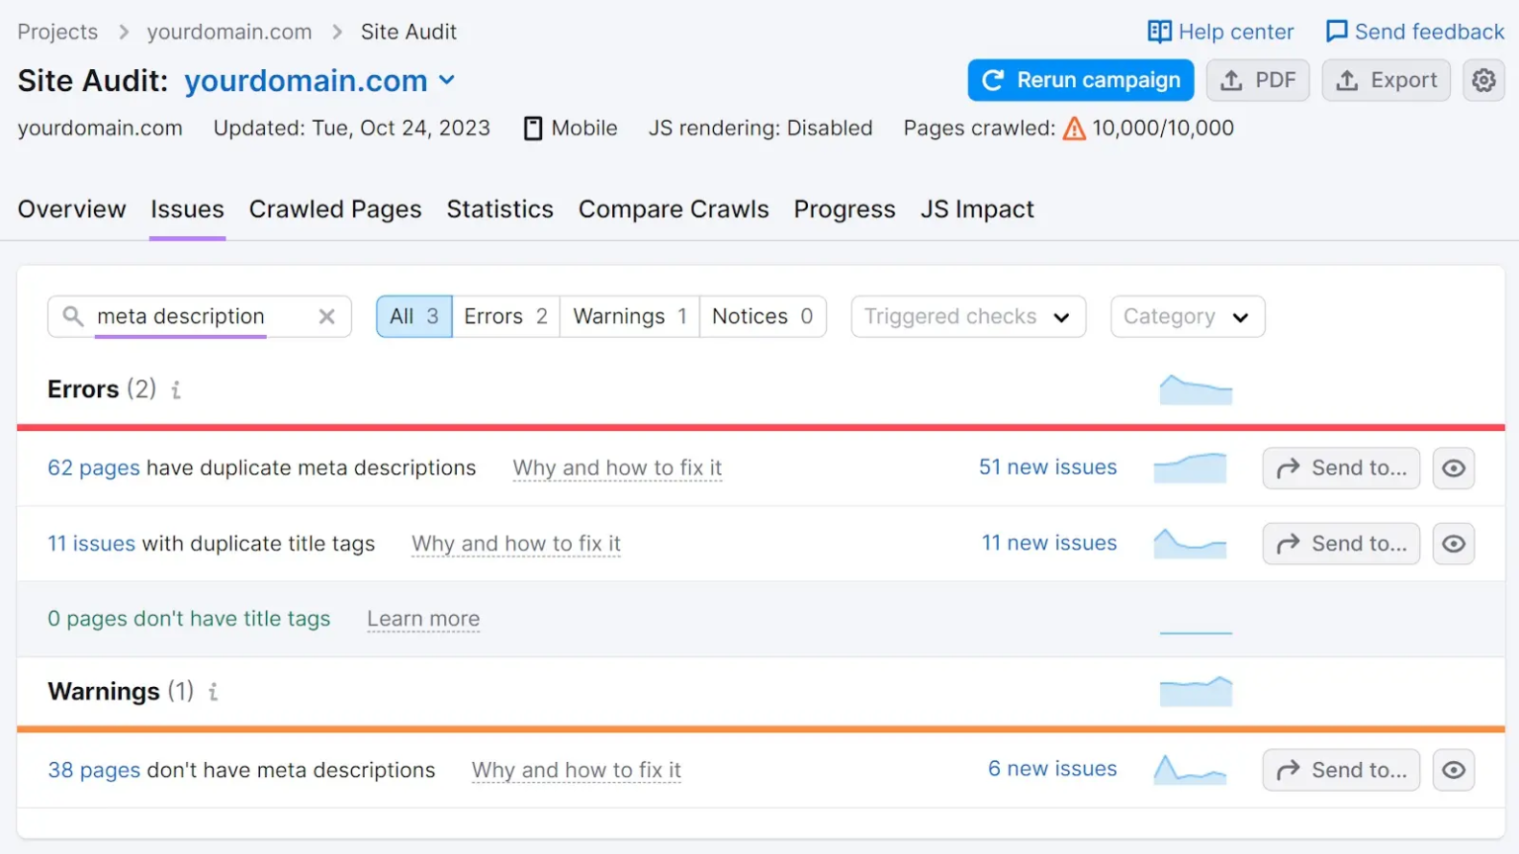Image resolution: width=1519 pixels, height=854 pixels.
Task: Click the pages crawled warning triangle
Action: point(1074,128)
